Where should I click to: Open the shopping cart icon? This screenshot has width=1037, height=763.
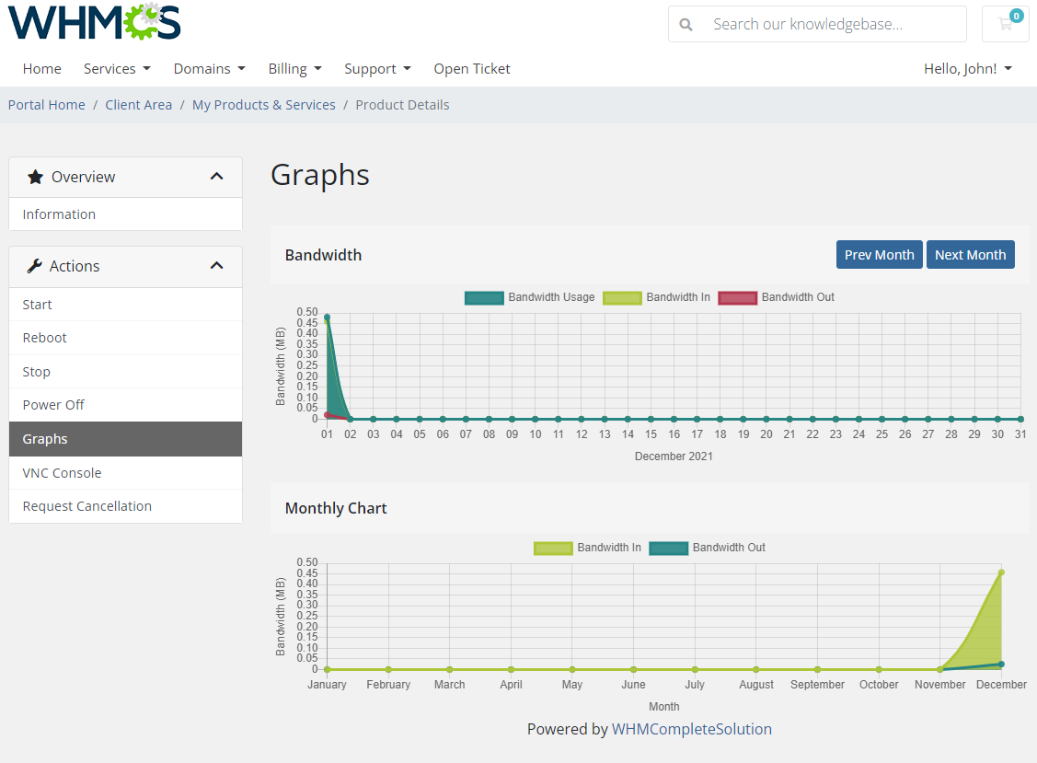click(x=1006, y=25)
